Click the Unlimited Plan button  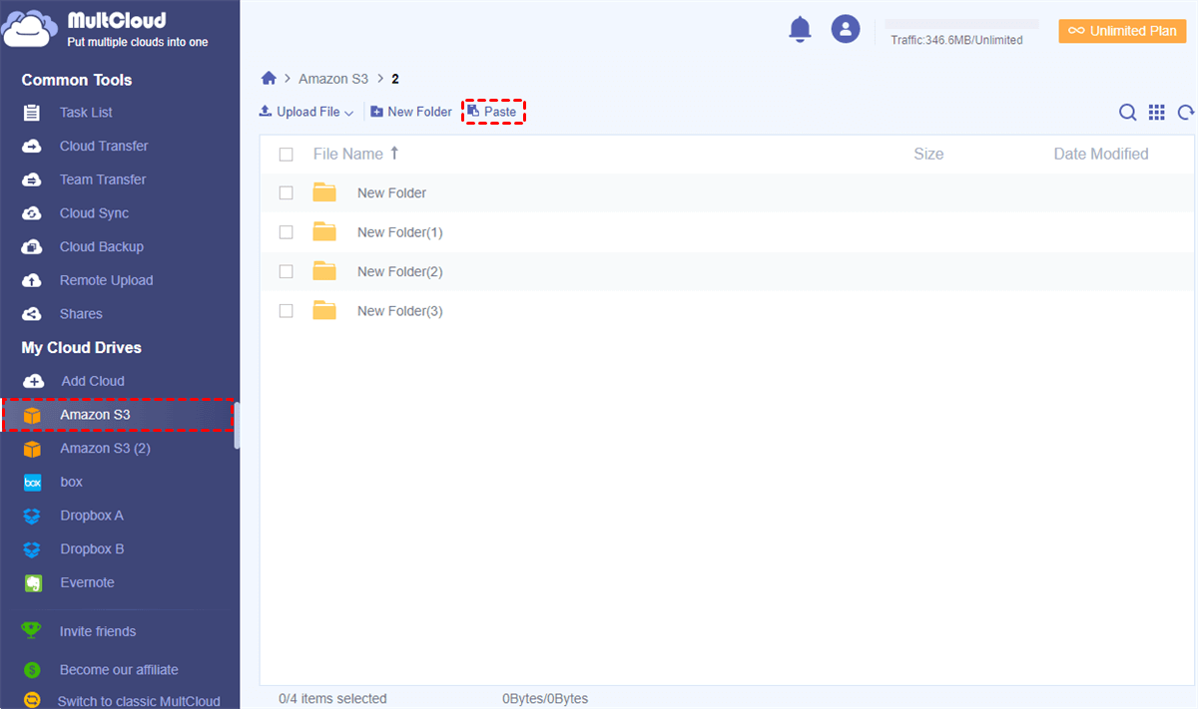point(1122,31)
